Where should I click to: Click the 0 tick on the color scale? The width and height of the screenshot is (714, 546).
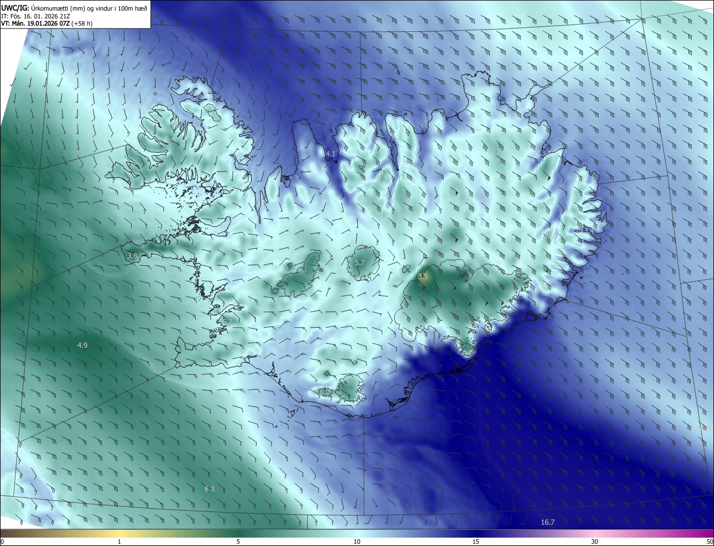click(x=2, y=542)
